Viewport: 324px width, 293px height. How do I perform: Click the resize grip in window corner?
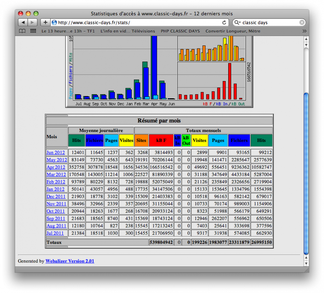(x=307, y=270)
